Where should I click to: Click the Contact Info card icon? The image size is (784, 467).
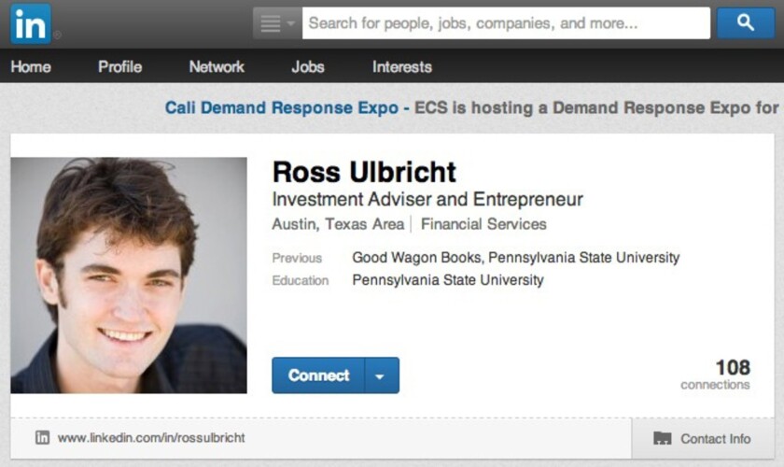(x=662, y=438)
